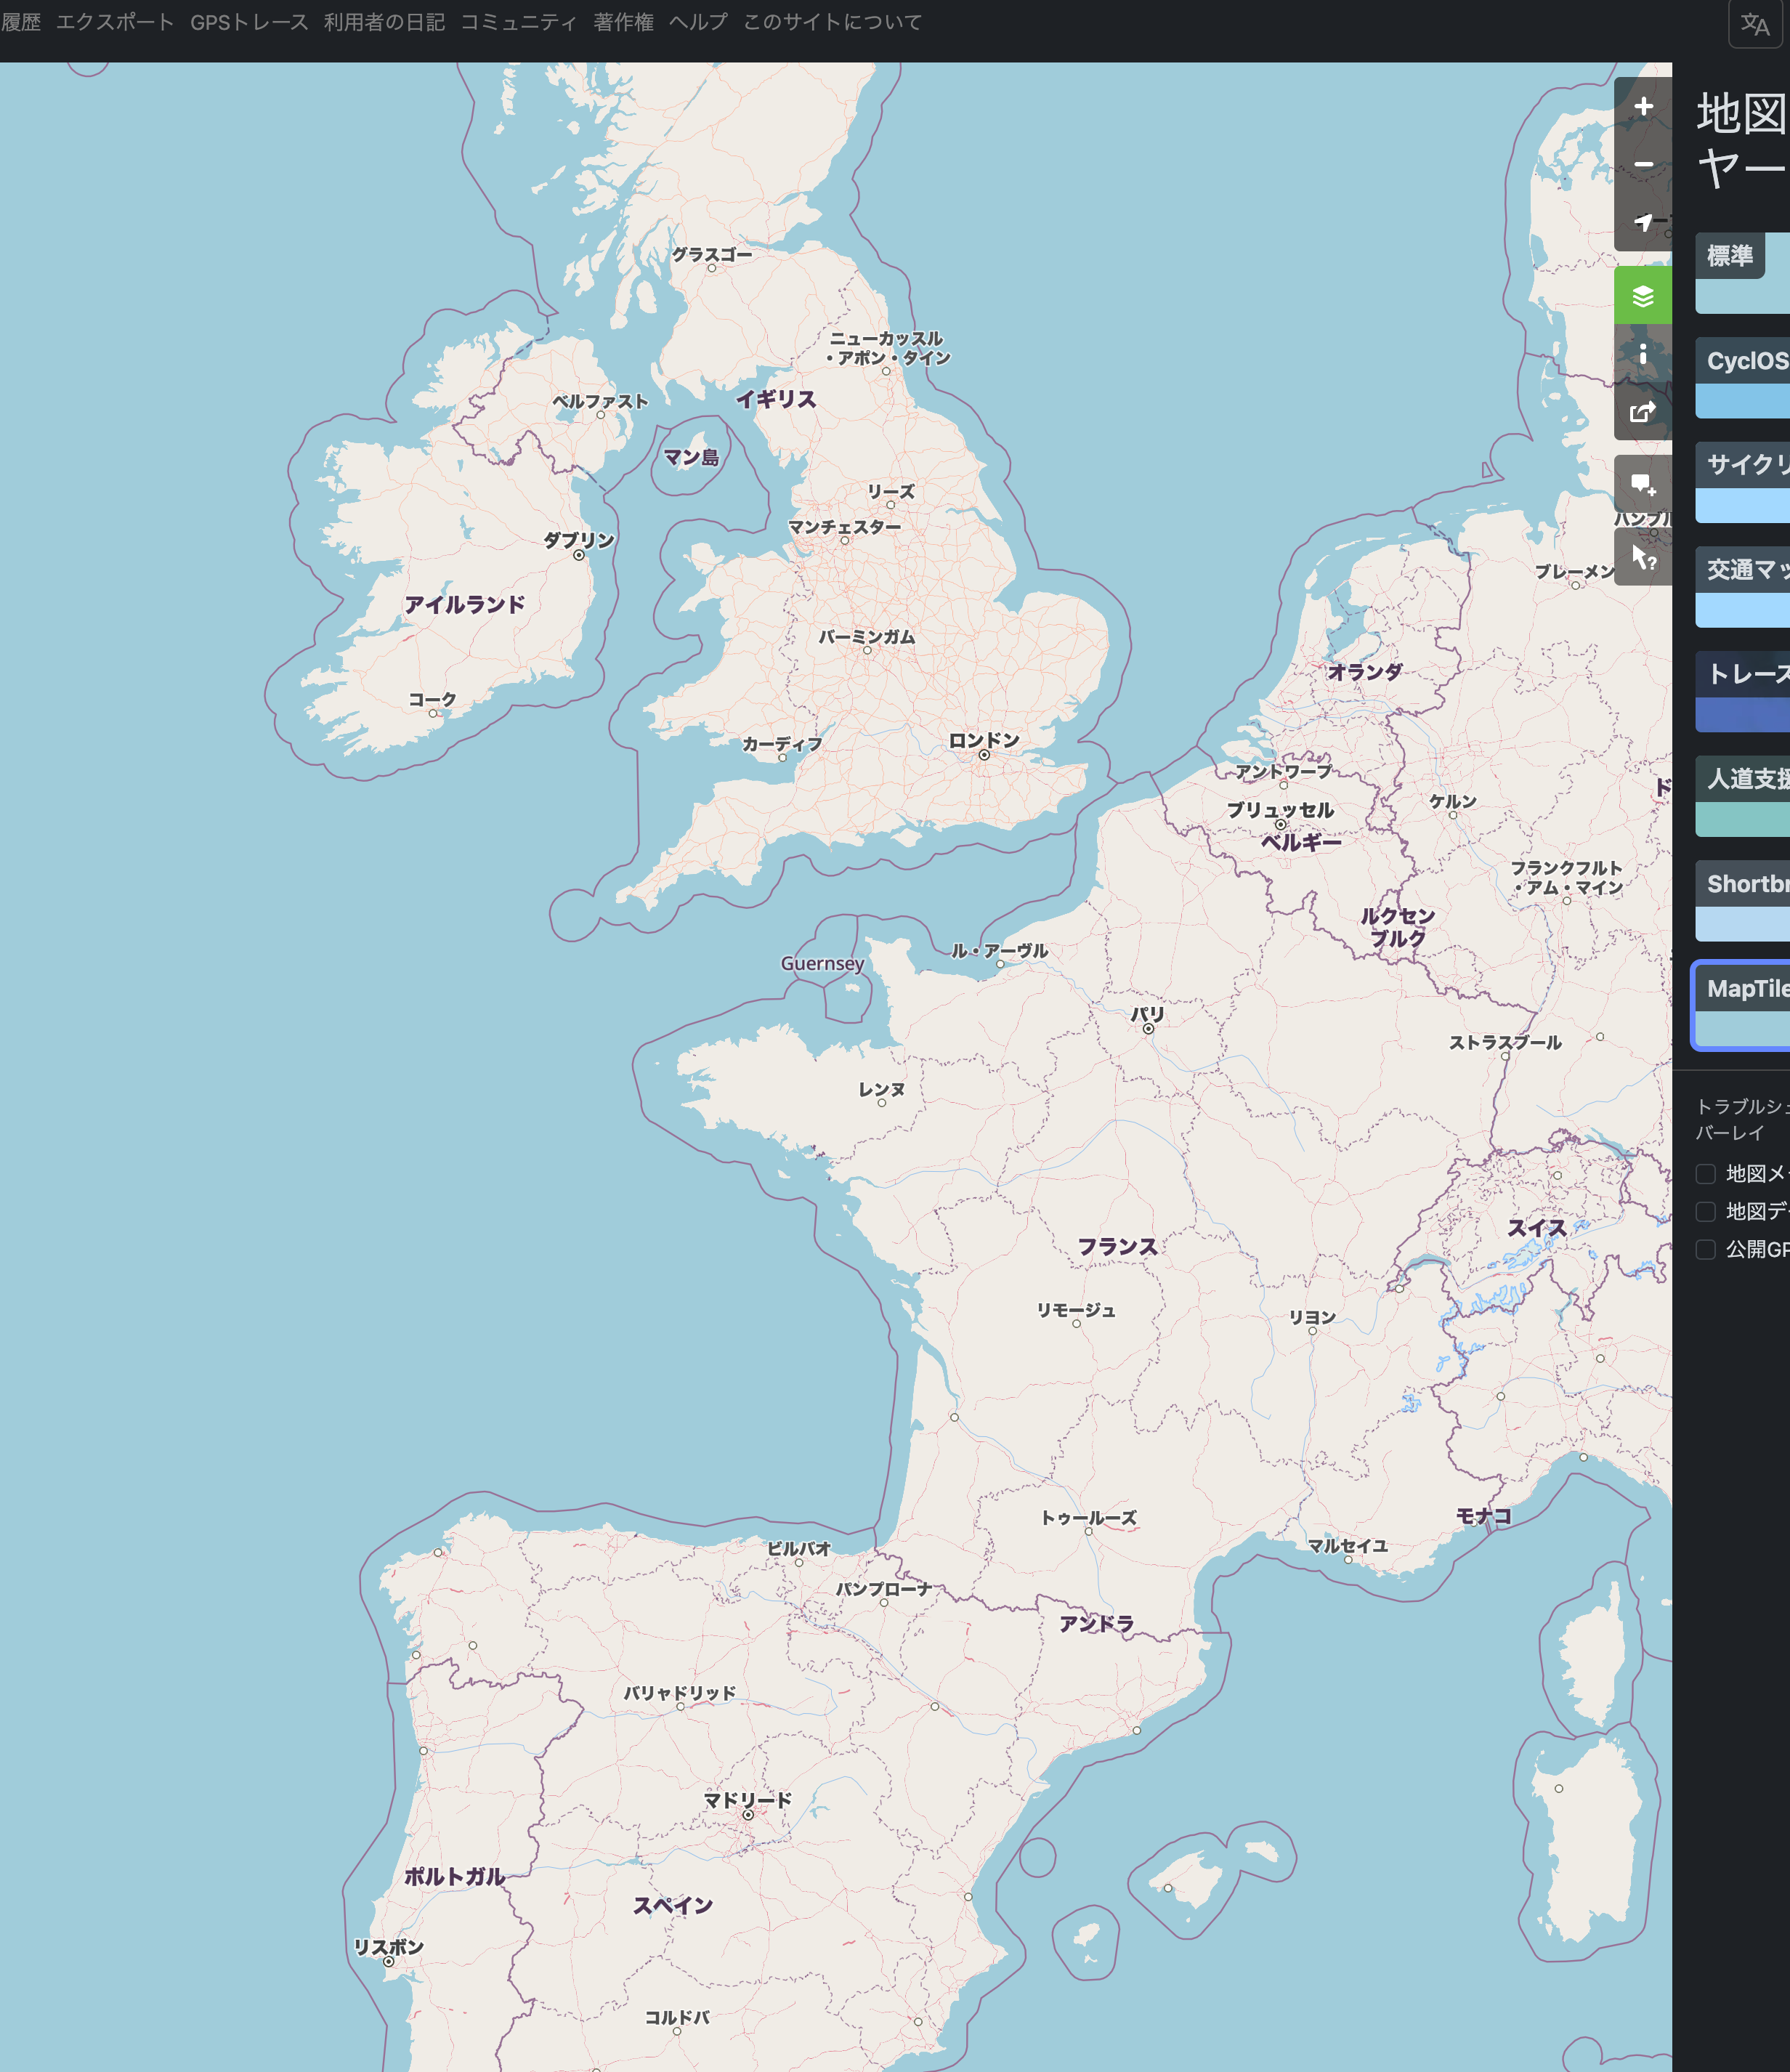1790x2072 pixels.
Task: Enable the 公開GPS トレース checkbox
Action: pos(1706,1250)
